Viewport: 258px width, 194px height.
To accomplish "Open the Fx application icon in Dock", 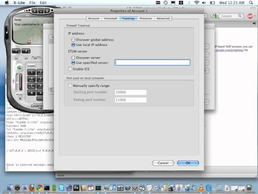I will 76,188.
